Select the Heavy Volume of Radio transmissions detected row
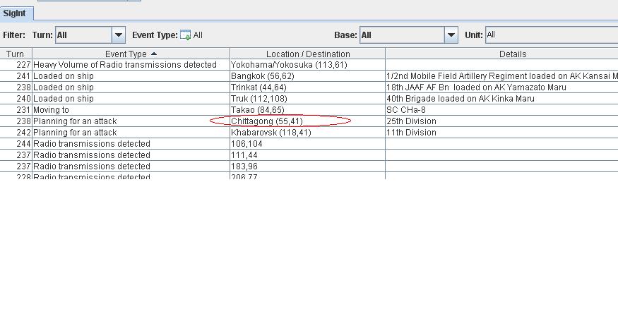The width and height of the screenshot is (618, 309). coord(309,65)
